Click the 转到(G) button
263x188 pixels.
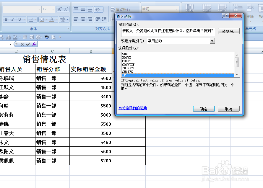228,31
